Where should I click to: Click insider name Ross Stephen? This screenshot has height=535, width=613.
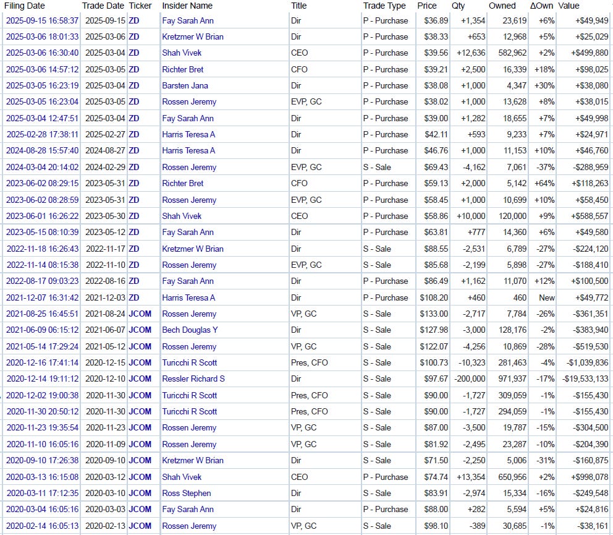tap(187, 493)
